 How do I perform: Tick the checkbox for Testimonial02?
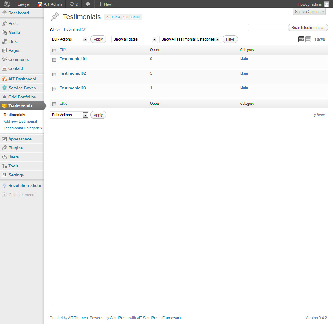point(54,74)
